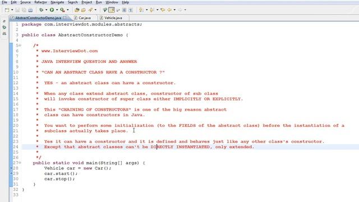359x202 pixels.
Task: Switch to the Car.java tab
Action: [x=85, y=18]
